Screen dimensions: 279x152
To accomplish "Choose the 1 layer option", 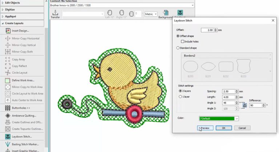I will [180, 97].
